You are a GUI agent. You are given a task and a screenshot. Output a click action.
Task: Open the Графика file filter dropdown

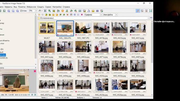(101, 15)
